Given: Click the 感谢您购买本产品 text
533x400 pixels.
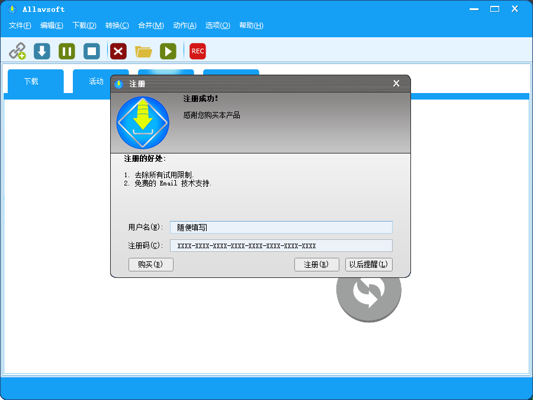Looking at the screenshot, I should pyautogui.click(x=212, y=116).
